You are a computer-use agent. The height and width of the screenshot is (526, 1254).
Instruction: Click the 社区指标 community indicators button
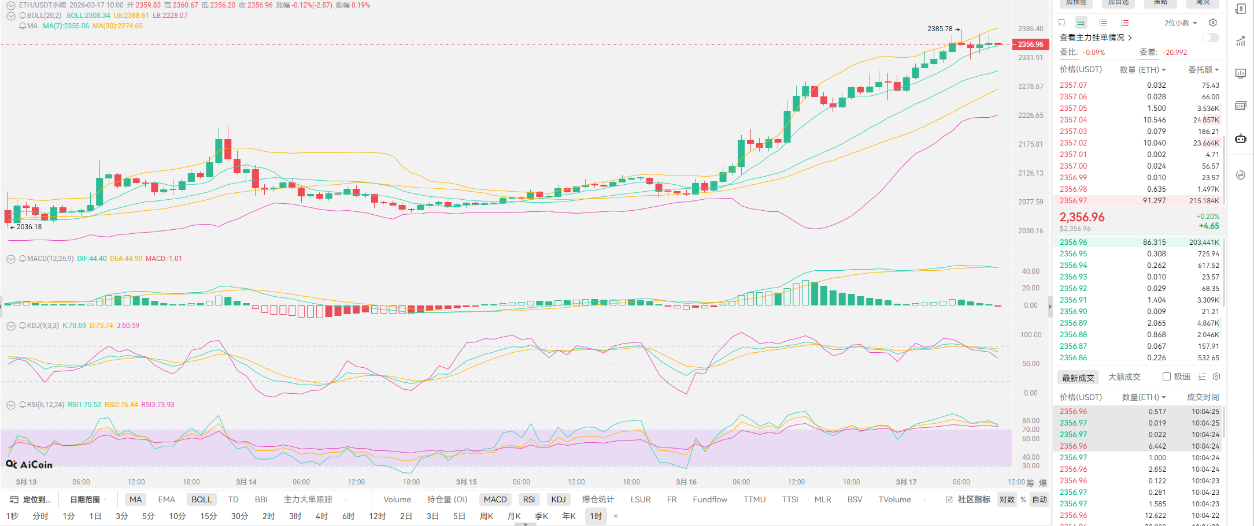[968, 499]
